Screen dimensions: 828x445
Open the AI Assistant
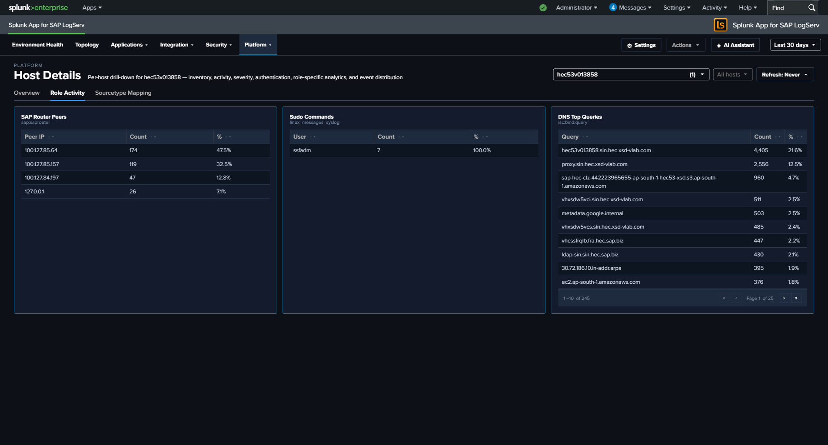tap(735, 45)
